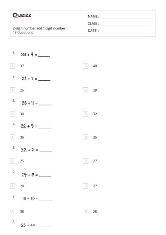Viewport: 166px width, 235px height.
Task: Check option A with 25 for question 2
Action: [13, 90]
